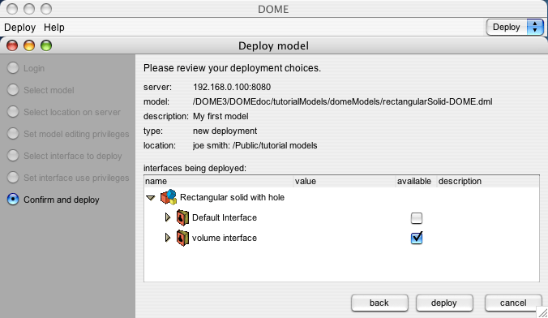548x318 pixels.
Task: Select Rectangular solid with hole row text
Action: pos(232,197)
